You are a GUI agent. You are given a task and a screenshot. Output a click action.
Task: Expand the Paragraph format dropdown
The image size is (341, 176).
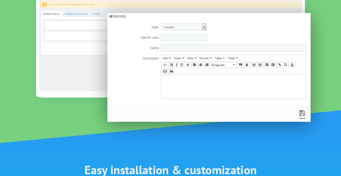tap(223, 65)
